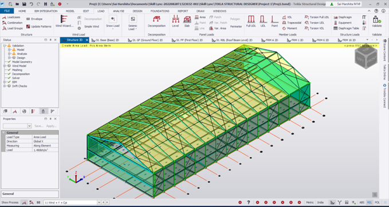The image size is (389, 207).
Task: Click the Undo icon in quick access toolbar
Action: tap(32, 4)
